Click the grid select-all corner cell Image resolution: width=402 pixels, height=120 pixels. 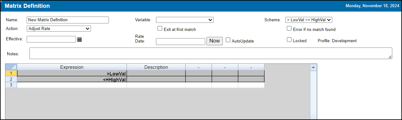point(11,67)
